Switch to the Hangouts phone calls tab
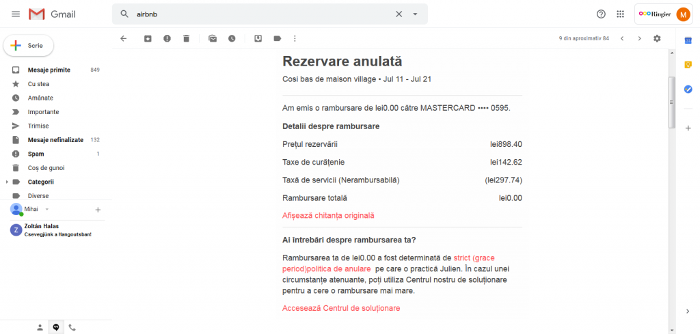Image resolution: width=700 pixels, height=334 pixels. 72,328
